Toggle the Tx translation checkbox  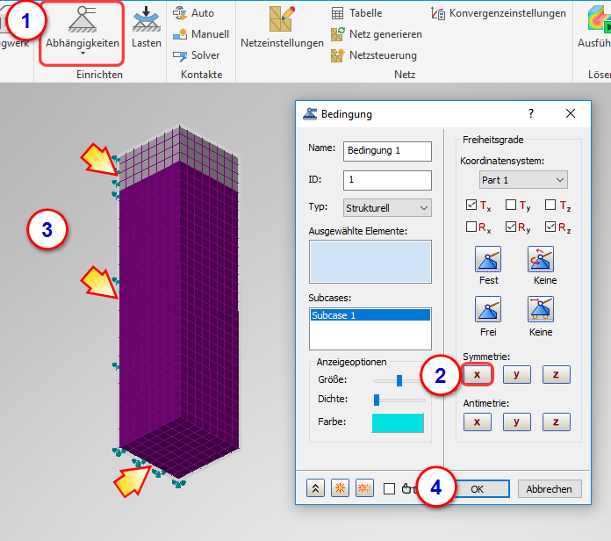tap(471, 205)
